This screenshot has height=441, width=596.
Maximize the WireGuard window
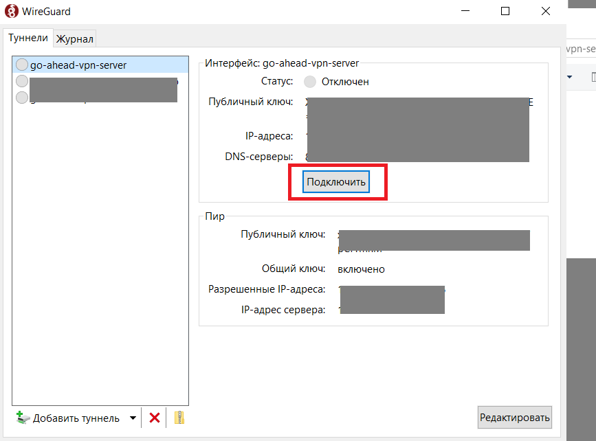[505, 12]
